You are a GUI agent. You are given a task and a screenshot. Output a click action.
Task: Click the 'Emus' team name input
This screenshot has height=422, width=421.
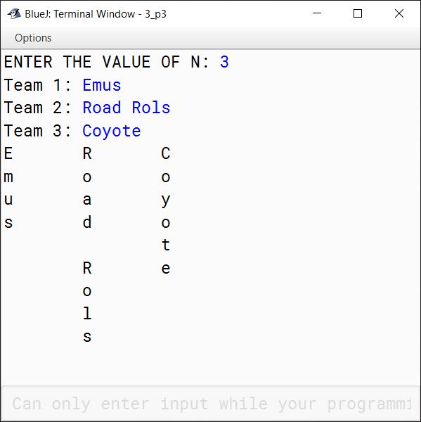[x=102, y=85]
